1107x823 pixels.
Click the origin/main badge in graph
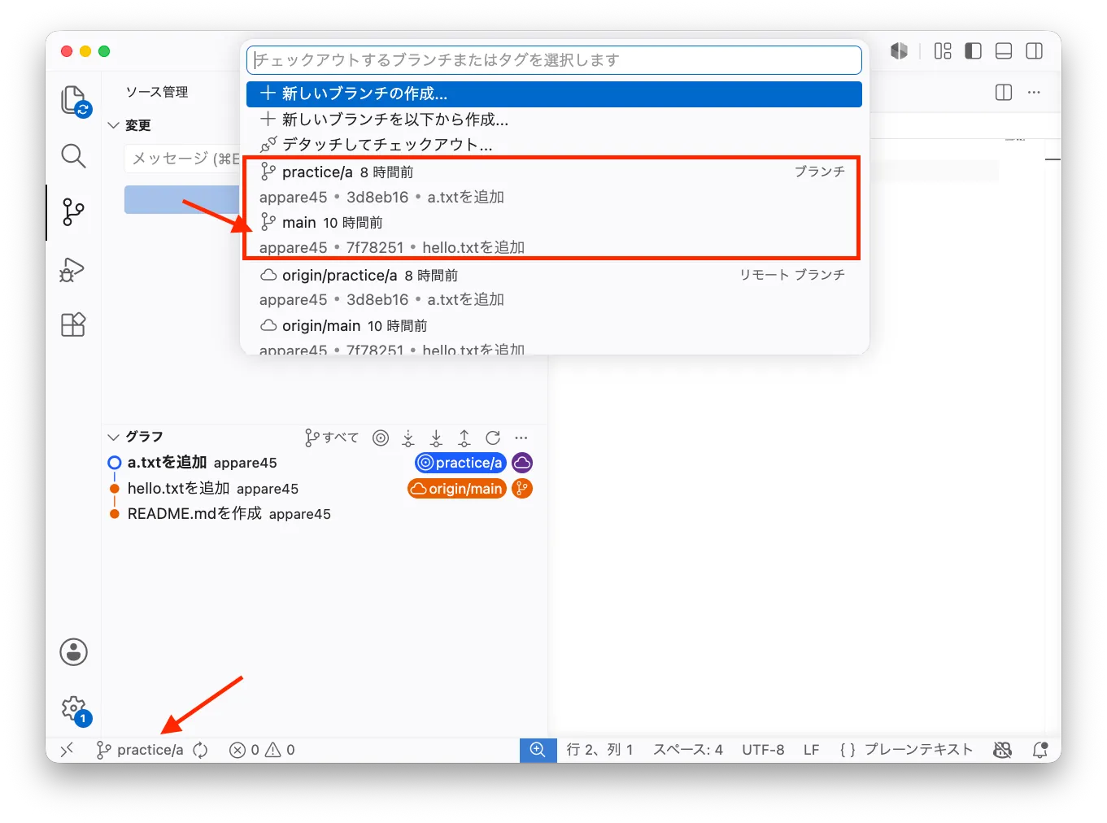click(x=457, y=489)
